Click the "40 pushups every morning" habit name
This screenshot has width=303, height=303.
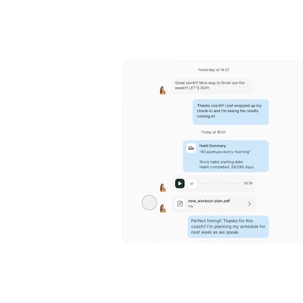point(225,152)
